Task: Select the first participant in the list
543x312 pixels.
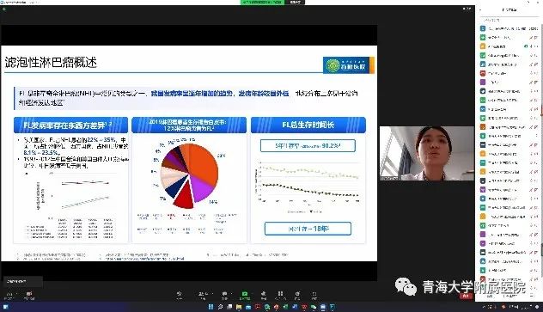Action: click(509, 28)
